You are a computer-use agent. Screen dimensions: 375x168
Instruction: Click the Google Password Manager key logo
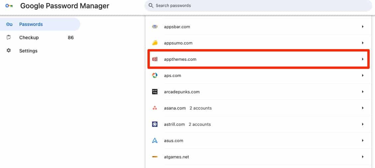click(x=9, y=6)
